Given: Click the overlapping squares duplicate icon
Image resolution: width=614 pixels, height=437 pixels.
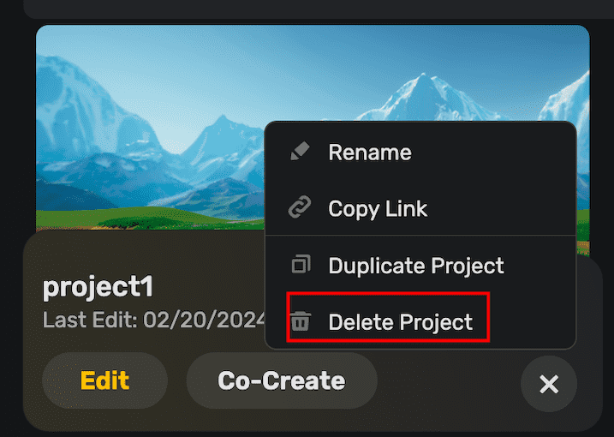Looking at the screenshot, I should [x=299, y=266].
